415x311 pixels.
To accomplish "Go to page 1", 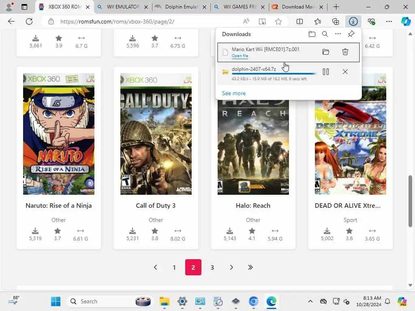I will pyautogui.click(x=174, y=267).
